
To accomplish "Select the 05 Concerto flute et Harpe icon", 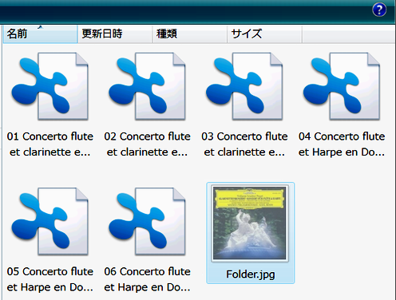I will 50,221.
